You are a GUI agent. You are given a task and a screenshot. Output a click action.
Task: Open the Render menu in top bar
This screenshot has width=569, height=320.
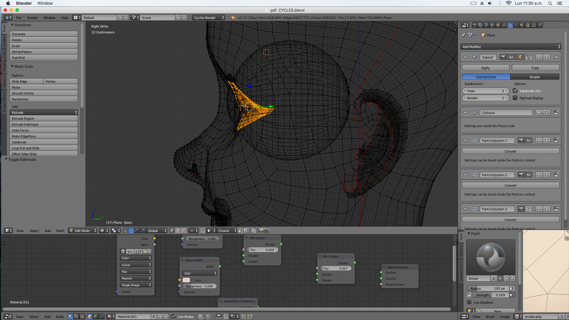tap(32, 18)
